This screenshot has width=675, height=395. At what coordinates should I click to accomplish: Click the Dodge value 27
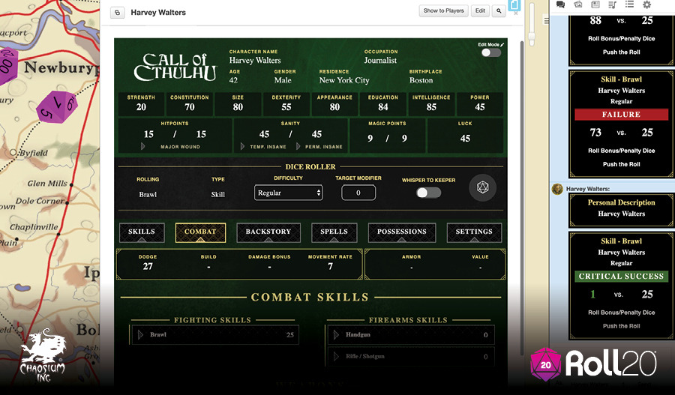(x=148, y=266)
